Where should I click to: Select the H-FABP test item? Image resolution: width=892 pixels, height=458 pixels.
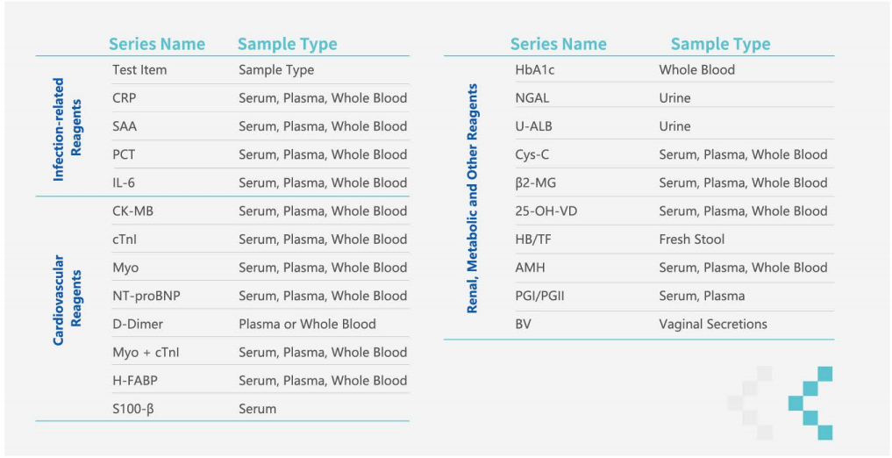point(135,380)
